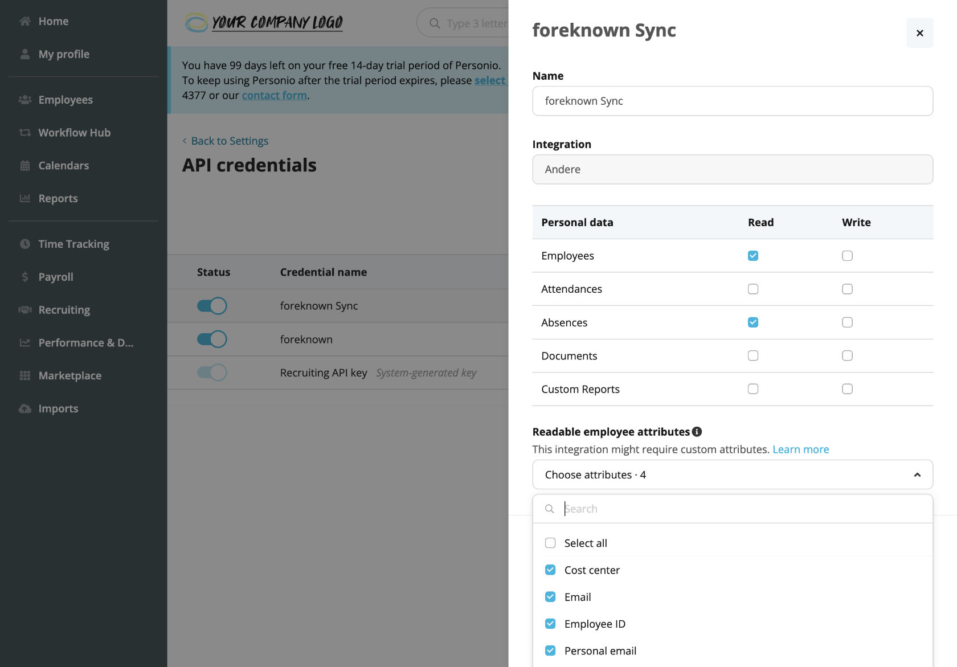Click Back to Settings link
This screenshot has height=667, width=957.
[x=226, y=141]
